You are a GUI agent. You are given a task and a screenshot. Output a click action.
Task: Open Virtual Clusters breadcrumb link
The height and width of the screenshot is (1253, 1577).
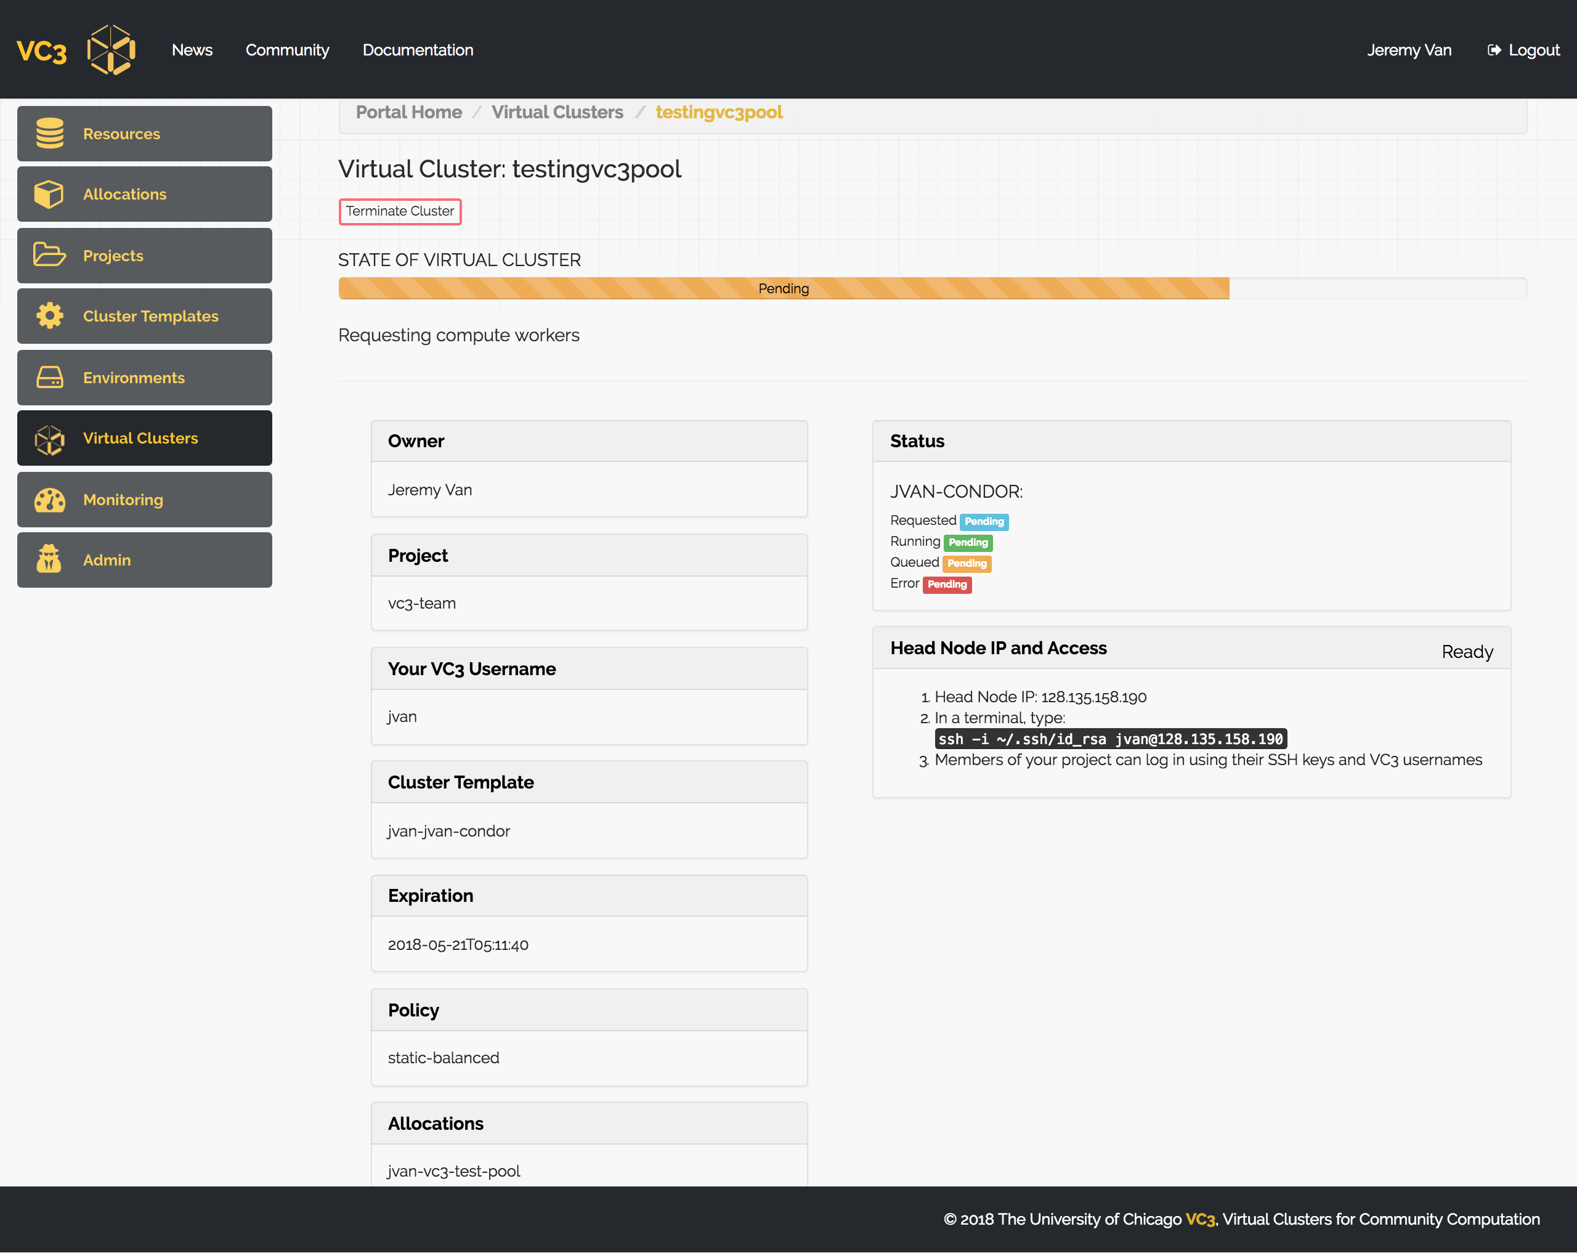[557, 112]
